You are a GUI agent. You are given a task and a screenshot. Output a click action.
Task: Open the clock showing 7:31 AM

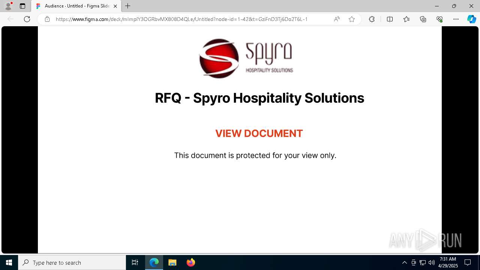(448, 262)
